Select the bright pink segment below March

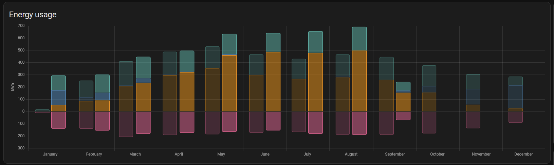click(x=143, y=122)
